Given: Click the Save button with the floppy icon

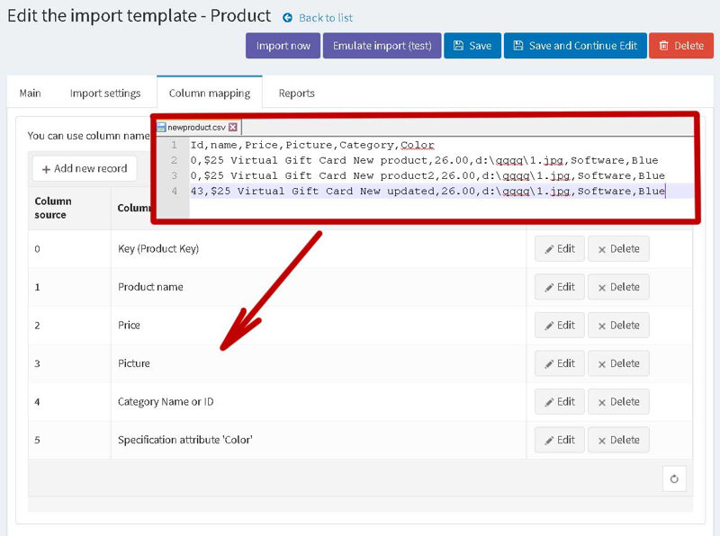Looking at the screenshot, I should tap(472, 46).
